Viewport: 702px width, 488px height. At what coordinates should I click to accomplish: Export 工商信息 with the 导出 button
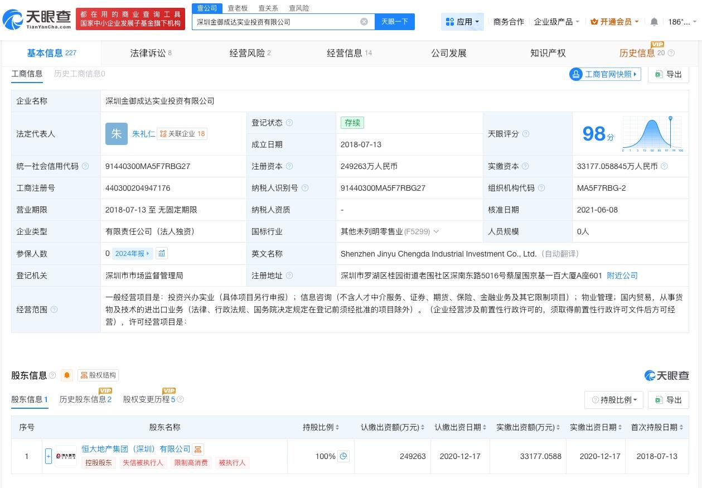coord(669,74)
